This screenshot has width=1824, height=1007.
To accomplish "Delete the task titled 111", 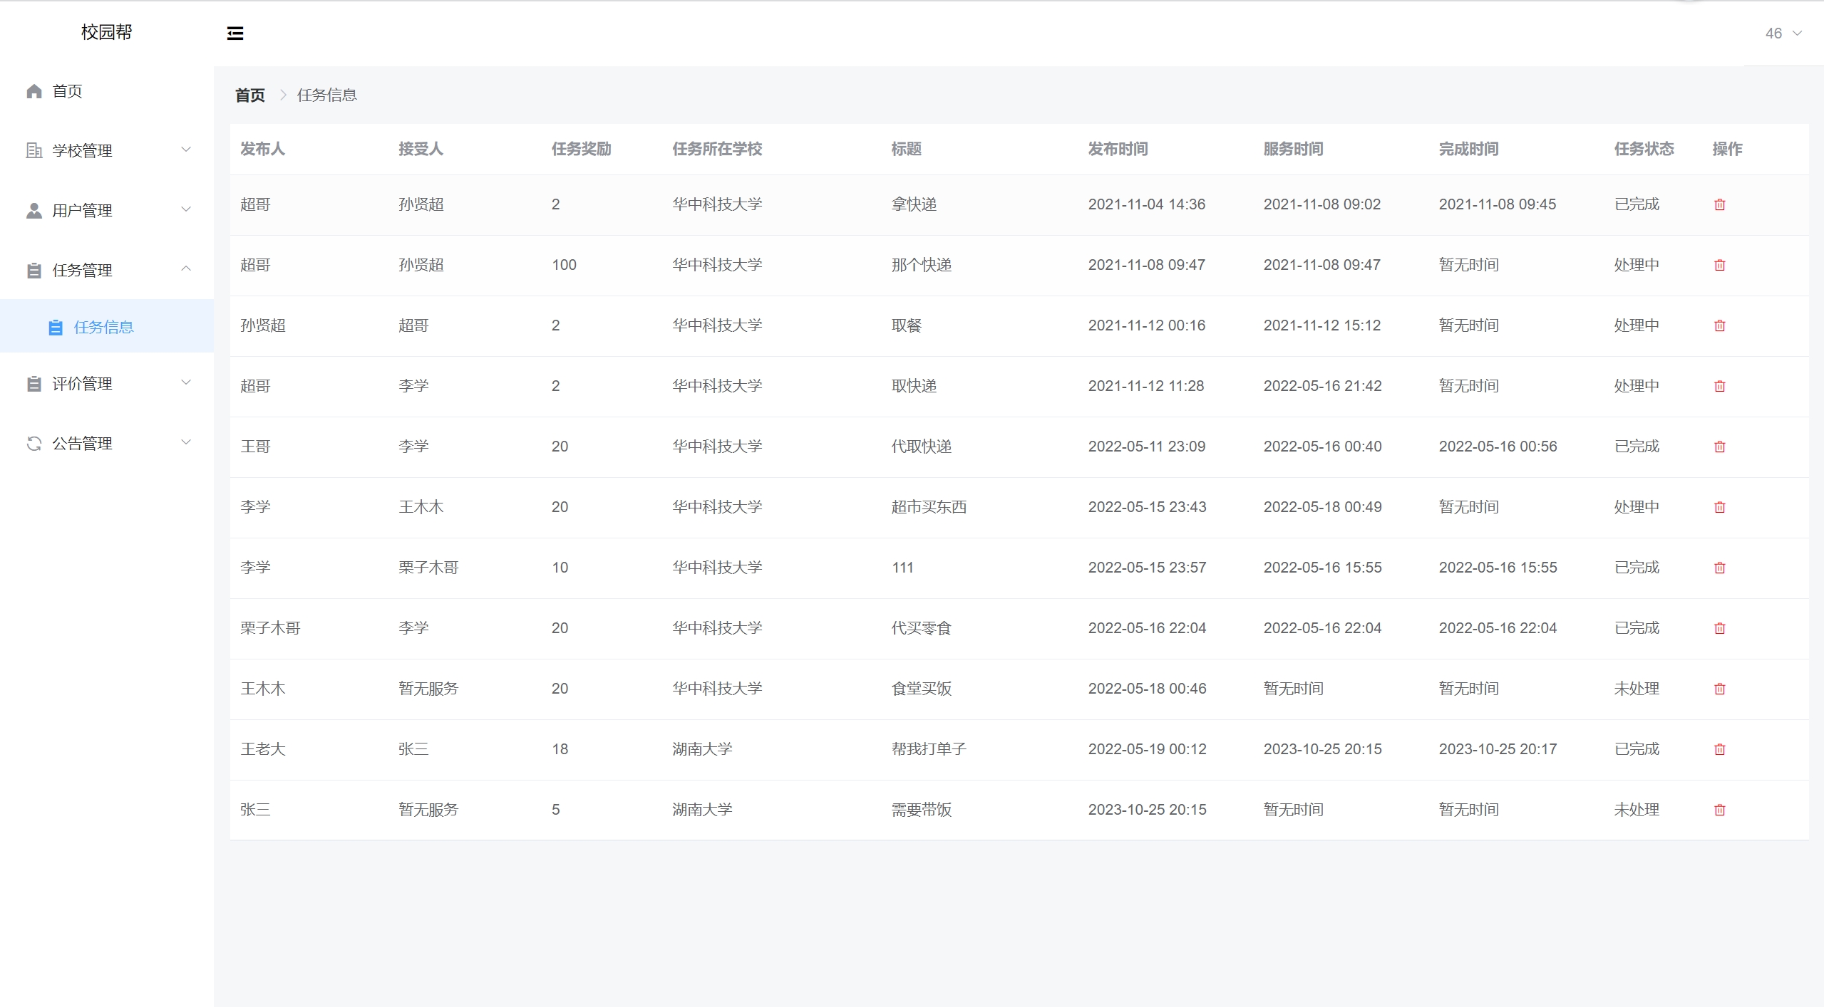I will pyautogui.click(x=1719, y=568).
